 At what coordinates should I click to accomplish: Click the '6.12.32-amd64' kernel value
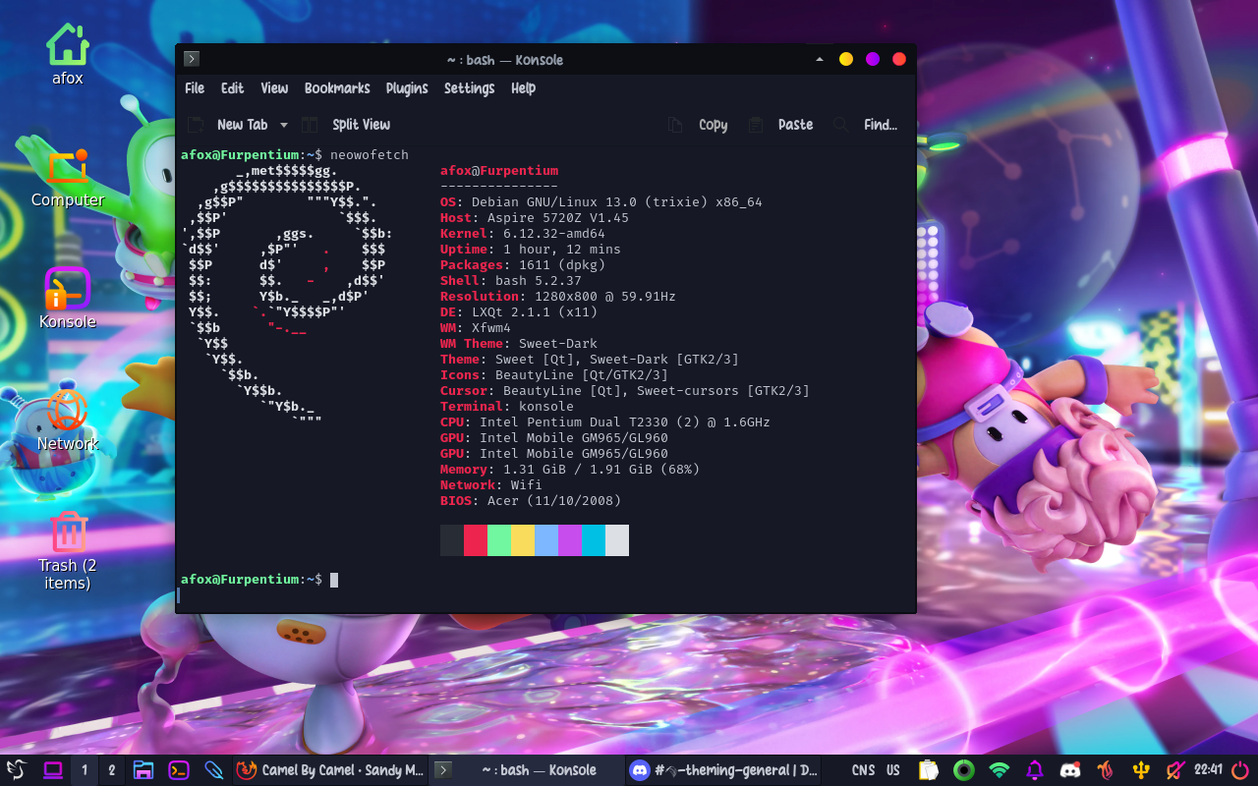tap(554, 234)
